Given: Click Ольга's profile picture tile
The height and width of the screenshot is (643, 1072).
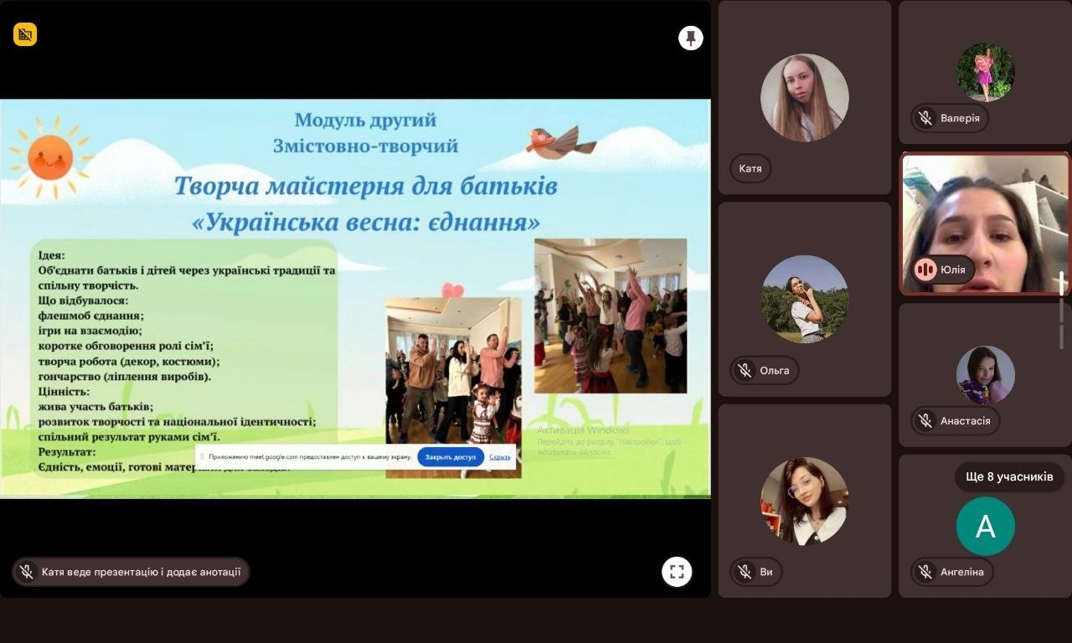Looking at the screenshot, I should click(804, 299).
